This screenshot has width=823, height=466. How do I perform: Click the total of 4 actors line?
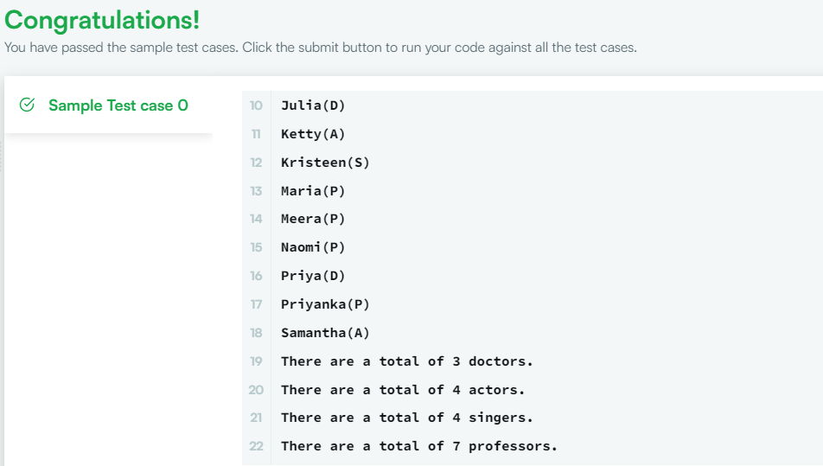click(x=403, y=390)
